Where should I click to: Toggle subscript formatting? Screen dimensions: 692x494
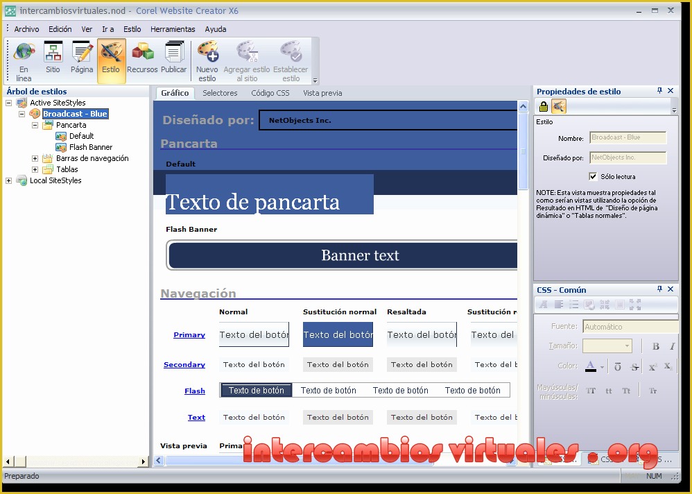668,367
